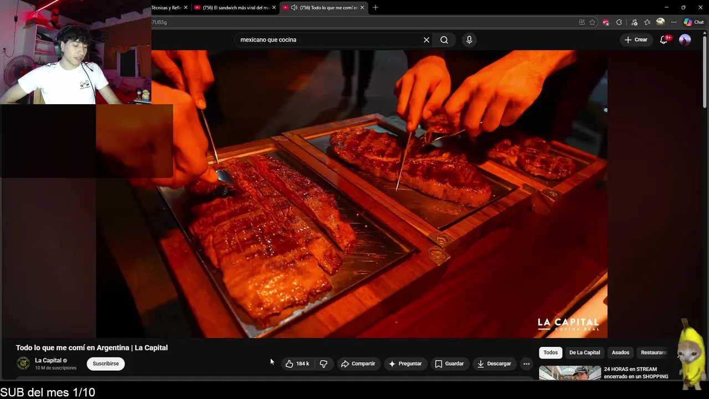Click the Descargar download button
This screenshot has width=709, height=399.
[x=494, y=364]
